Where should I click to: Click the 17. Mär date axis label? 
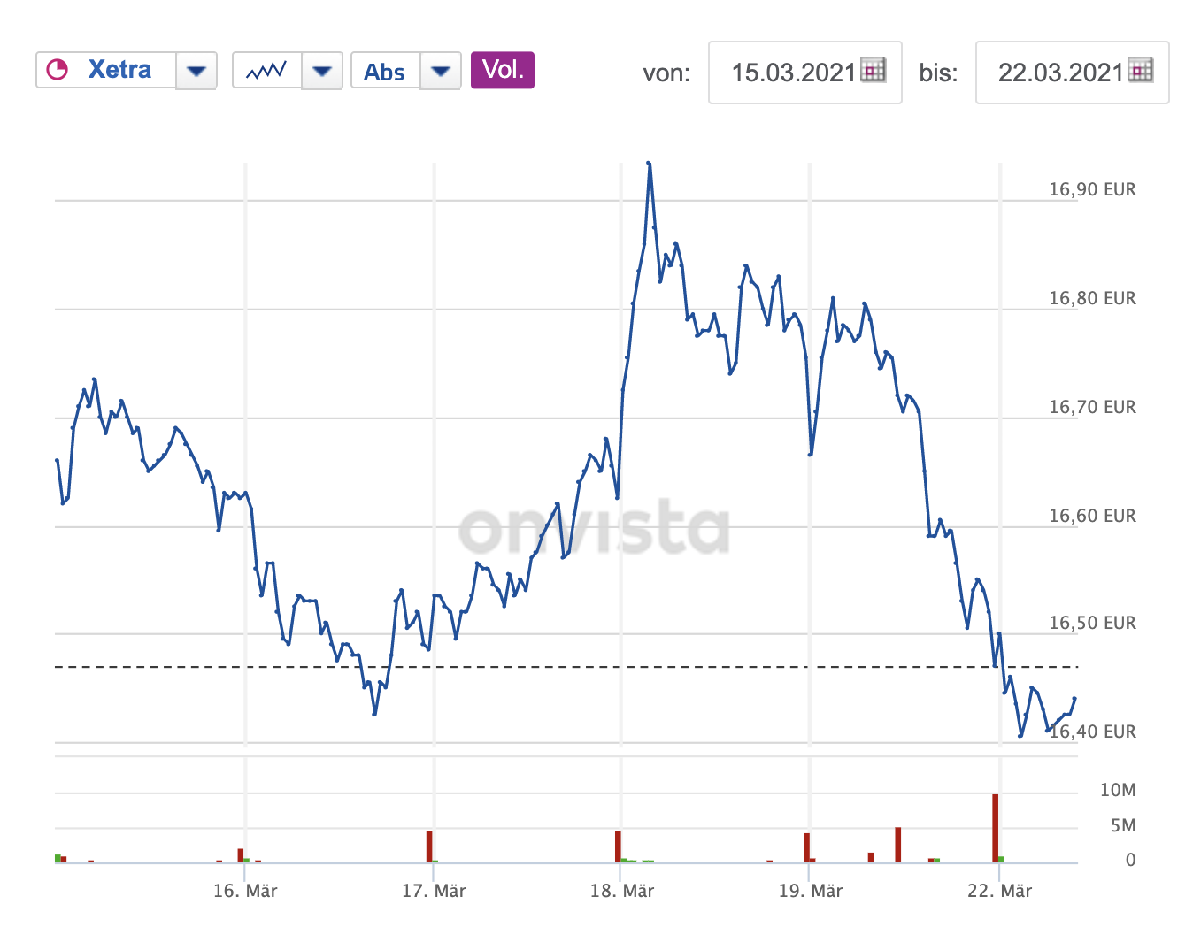434,891
